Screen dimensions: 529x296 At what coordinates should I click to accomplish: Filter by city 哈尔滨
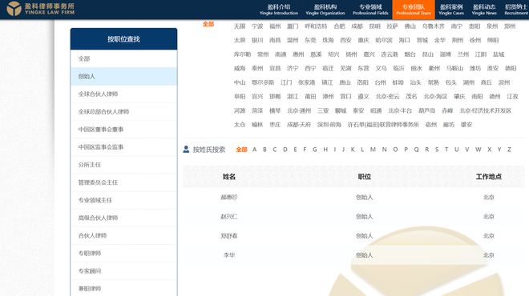click(x=384, y=40)
